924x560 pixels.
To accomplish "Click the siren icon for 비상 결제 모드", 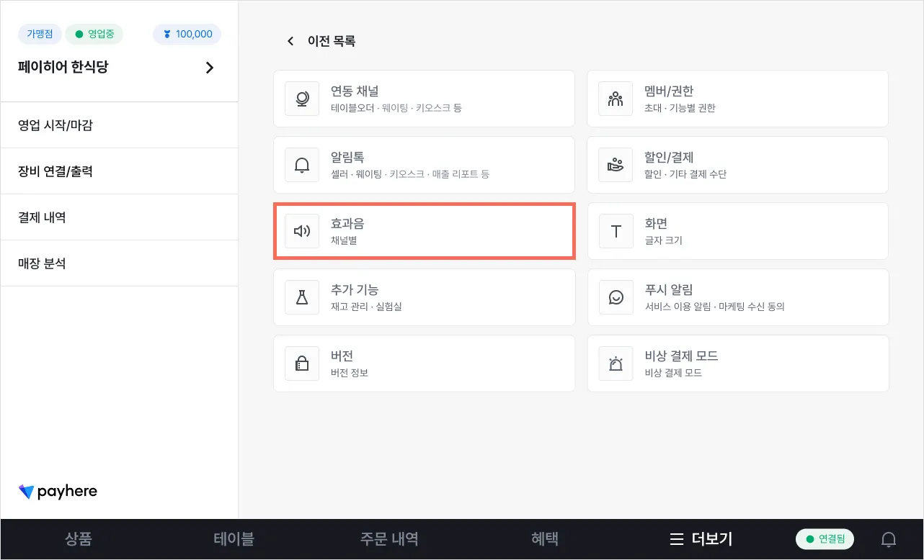I will coord(616,363).
